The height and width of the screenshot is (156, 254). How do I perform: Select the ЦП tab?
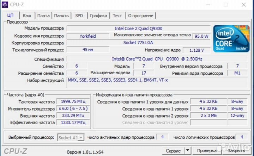(10, 15)
